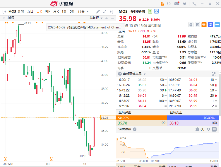Click the 35.78 after-hours bid price

click(x=123, y=123)
